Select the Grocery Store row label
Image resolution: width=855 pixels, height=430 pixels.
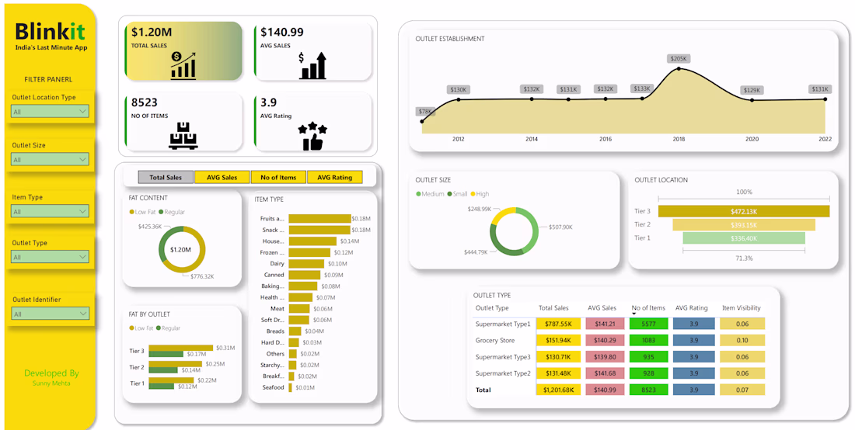pyautogui.click(x=495, y=340)
